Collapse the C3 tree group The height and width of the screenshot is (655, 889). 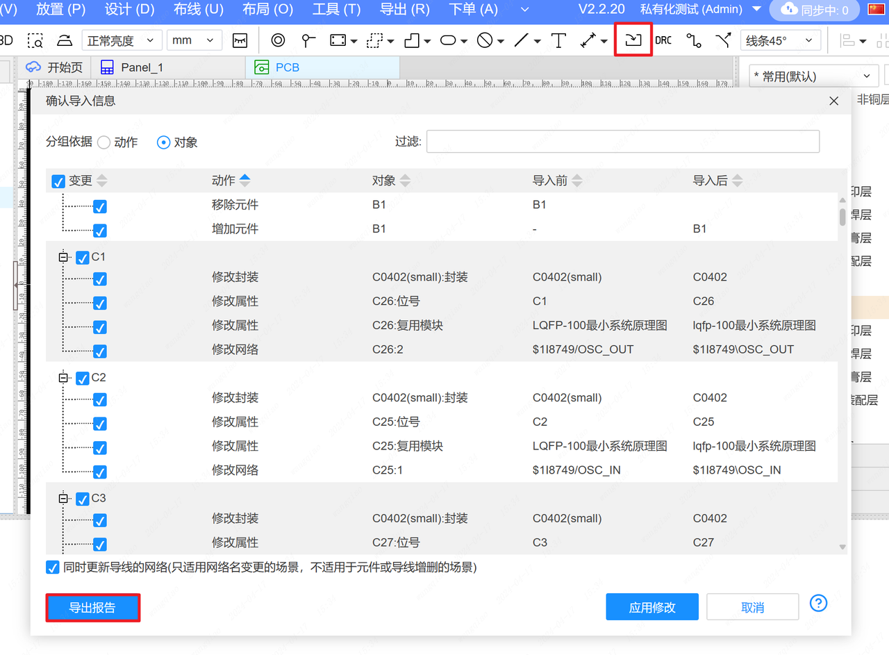pyautogui.click(x=65, y=499)
